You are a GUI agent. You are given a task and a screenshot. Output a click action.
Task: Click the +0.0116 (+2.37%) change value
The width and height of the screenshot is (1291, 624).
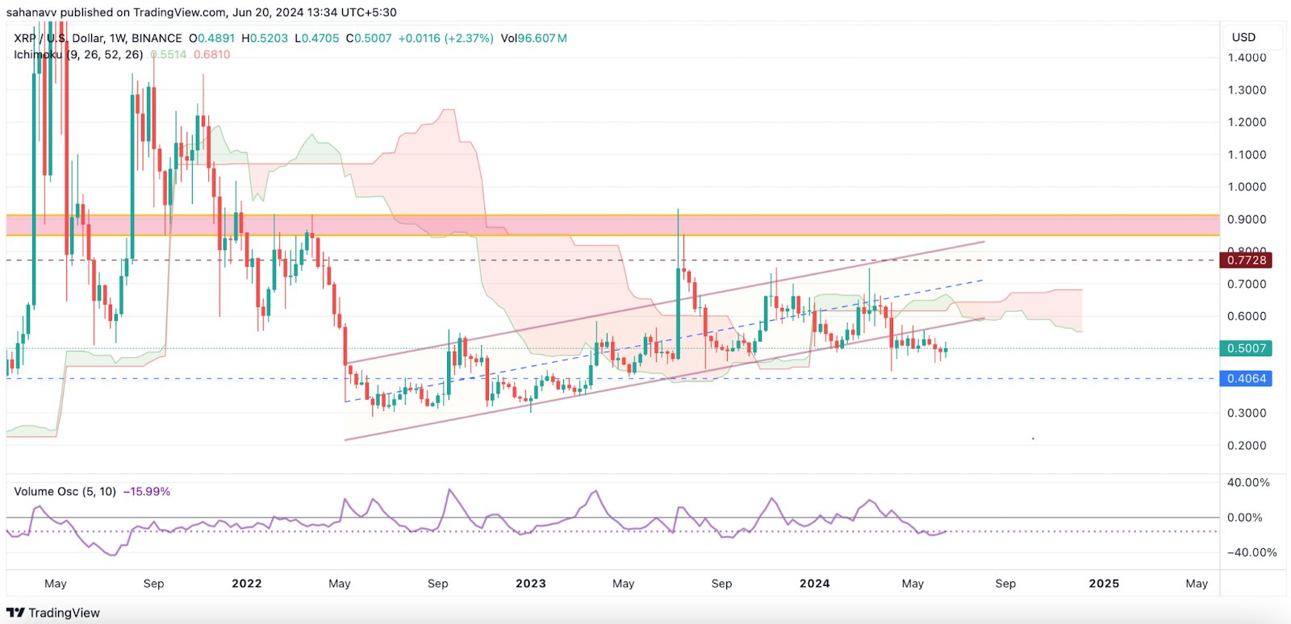click(x=445, y=38)
